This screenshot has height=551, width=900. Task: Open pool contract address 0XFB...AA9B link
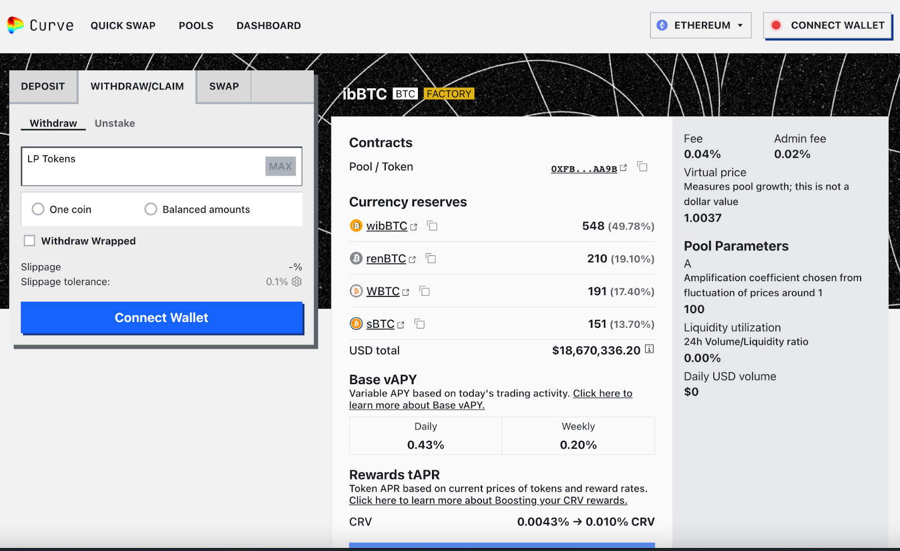click(x=588, y=169)
